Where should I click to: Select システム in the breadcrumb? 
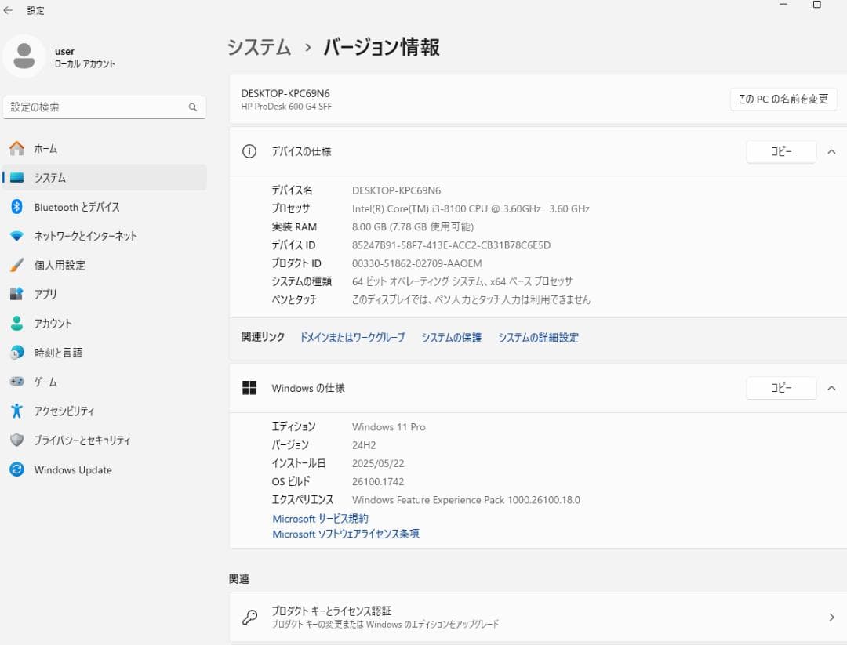point(259,47)
